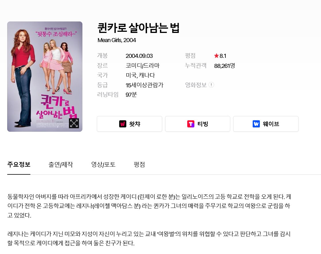
Task: Select the 주요정보 tab
Action: [19, 164]
